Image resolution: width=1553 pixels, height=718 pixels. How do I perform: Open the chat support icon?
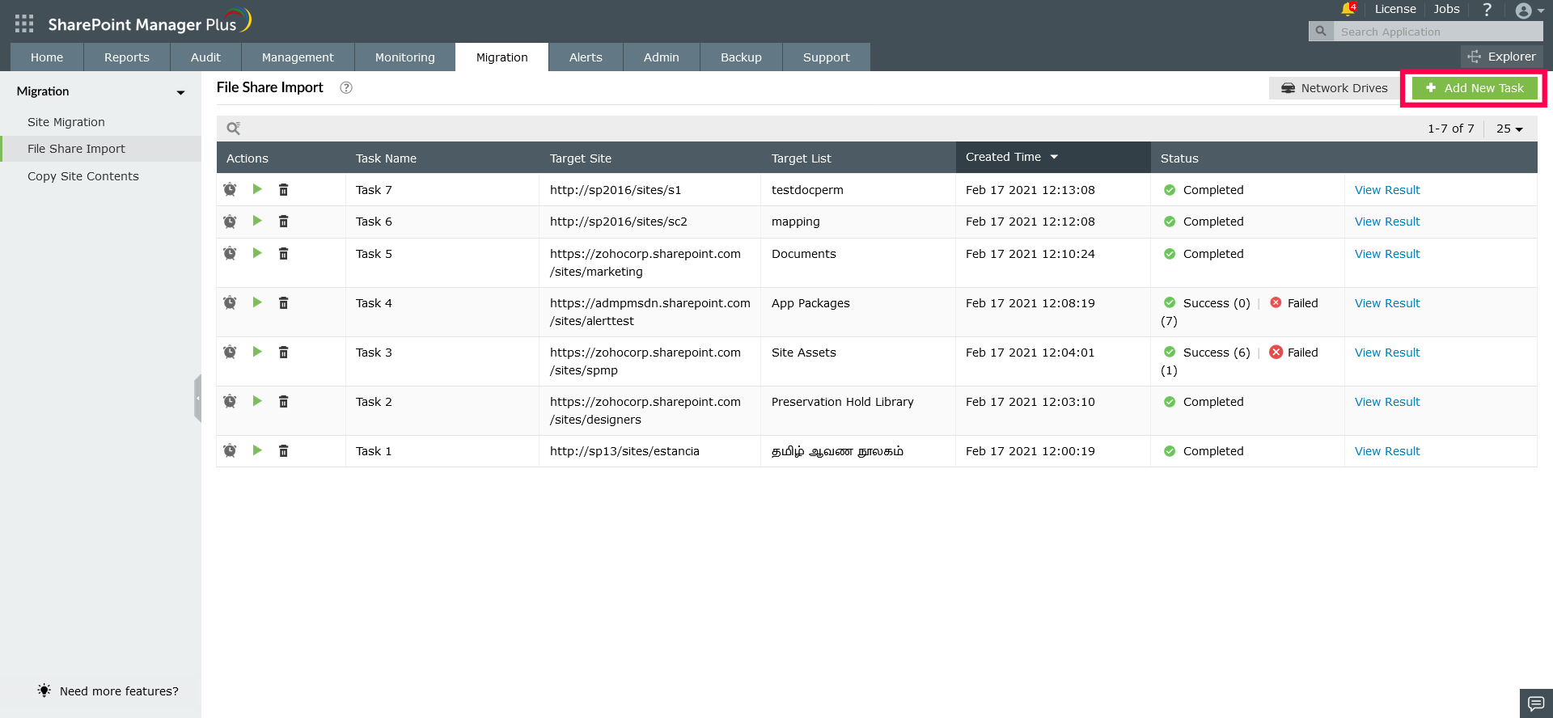[x=1536, y=703]
